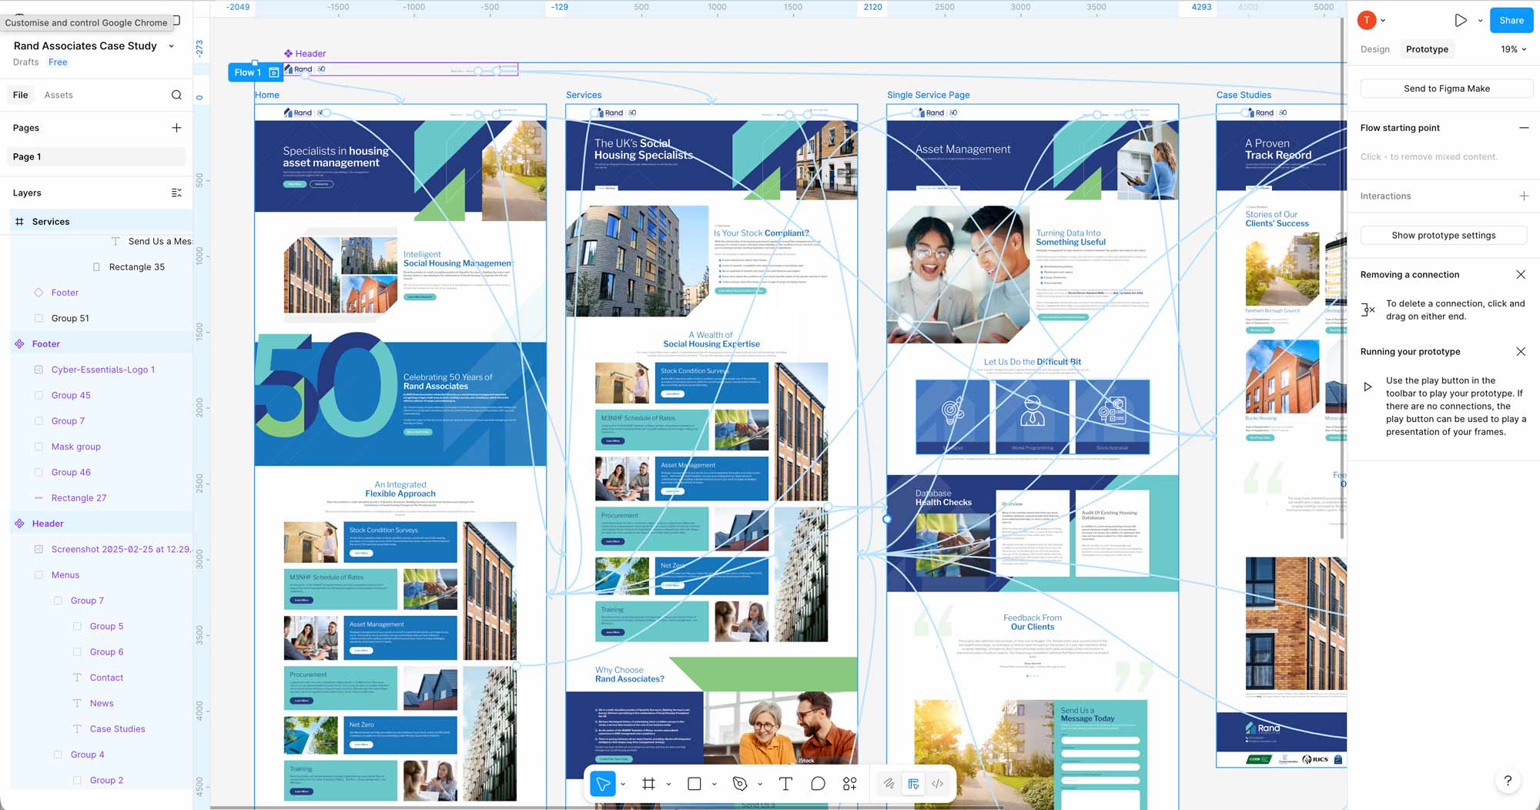Select the Home frame title
Image resolution: width=1540 pixels, height=810 pixels.
click(x=267, y=95)
